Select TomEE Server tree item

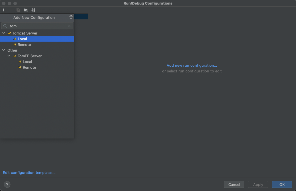(x=30, y=56)
